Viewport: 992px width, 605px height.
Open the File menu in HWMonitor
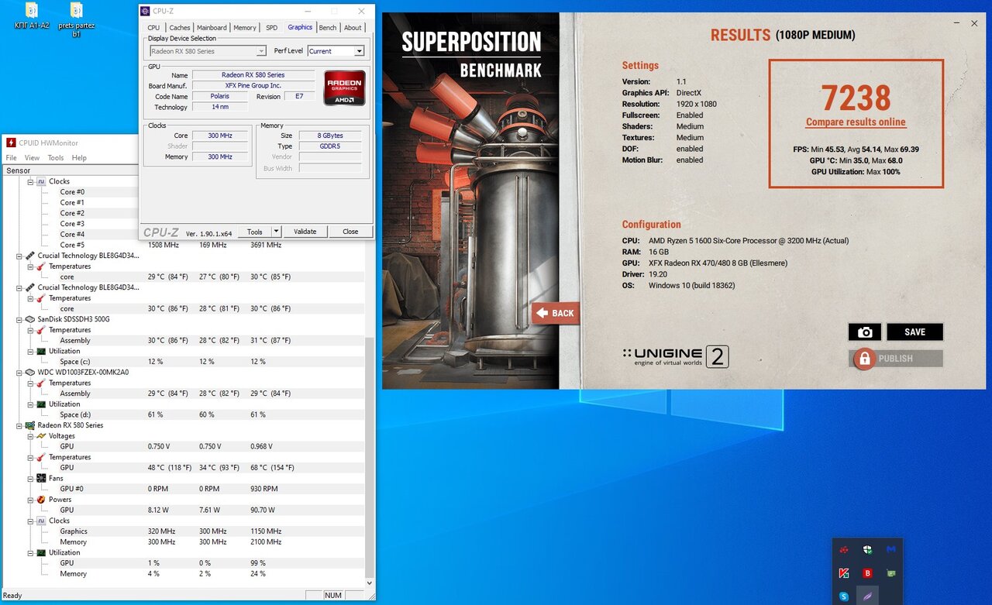[12, 157]
